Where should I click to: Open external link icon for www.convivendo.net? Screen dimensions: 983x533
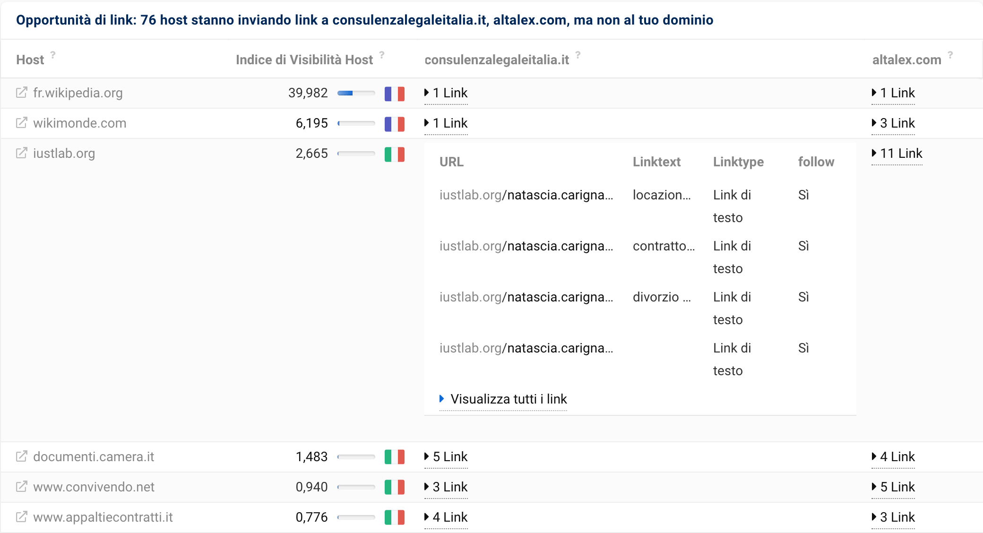[22, 487]
